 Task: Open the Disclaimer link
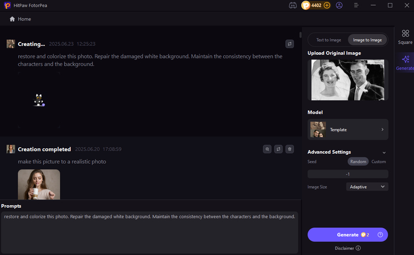[x=348, y=248]
